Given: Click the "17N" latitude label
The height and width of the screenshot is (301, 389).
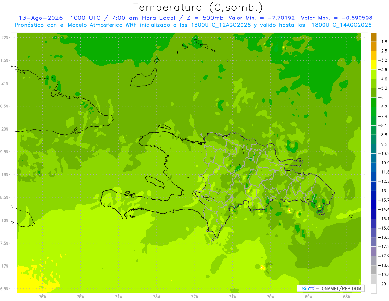Looking at the screenshot, I should (x=6, y=266).
